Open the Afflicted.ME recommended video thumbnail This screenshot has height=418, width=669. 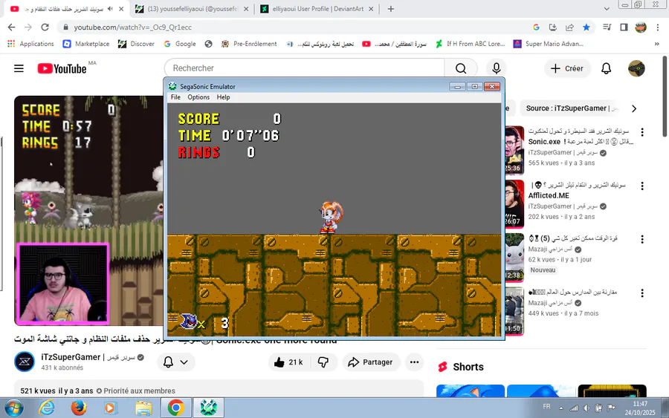pyautogui.click(x=514, y=203)
